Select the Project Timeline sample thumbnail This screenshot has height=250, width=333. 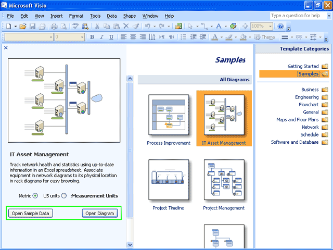click(x=168, y=180)
